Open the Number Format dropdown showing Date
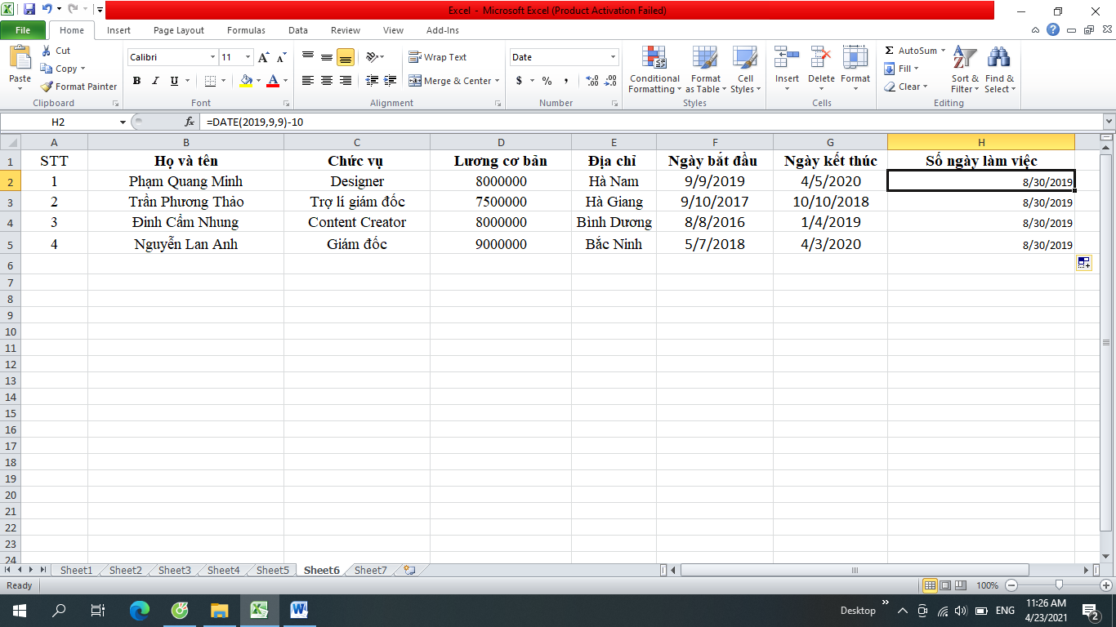Screen dimensions: 1116x627 pyautogui.click(x=613, y=57)
